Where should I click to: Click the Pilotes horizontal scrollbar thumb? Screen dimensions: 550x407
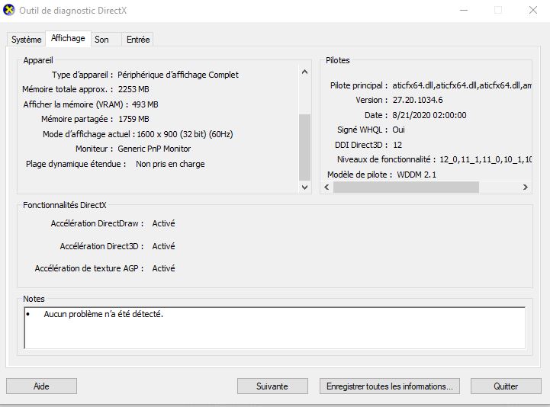[x=406, y=187]
